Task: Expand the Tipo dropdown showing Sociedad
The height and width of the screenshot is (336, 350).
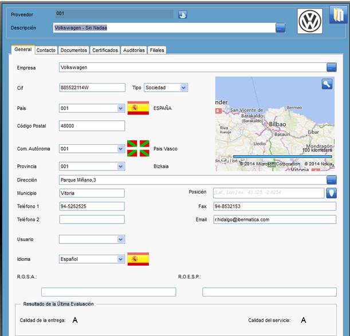Action: [183, 88]
